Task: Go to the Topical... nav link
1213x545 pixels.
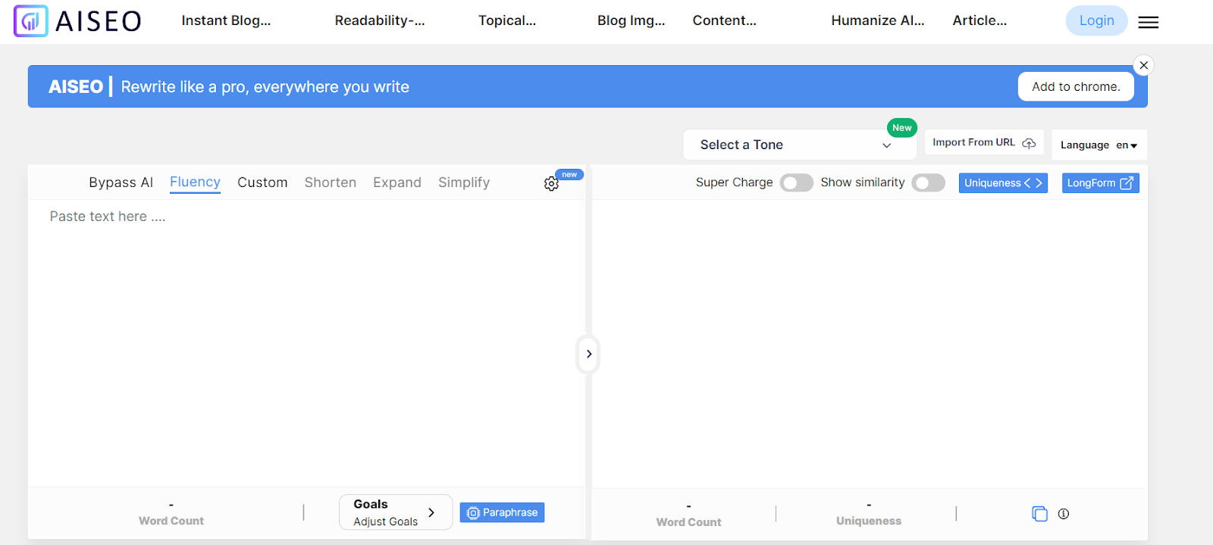Action: 507,20
